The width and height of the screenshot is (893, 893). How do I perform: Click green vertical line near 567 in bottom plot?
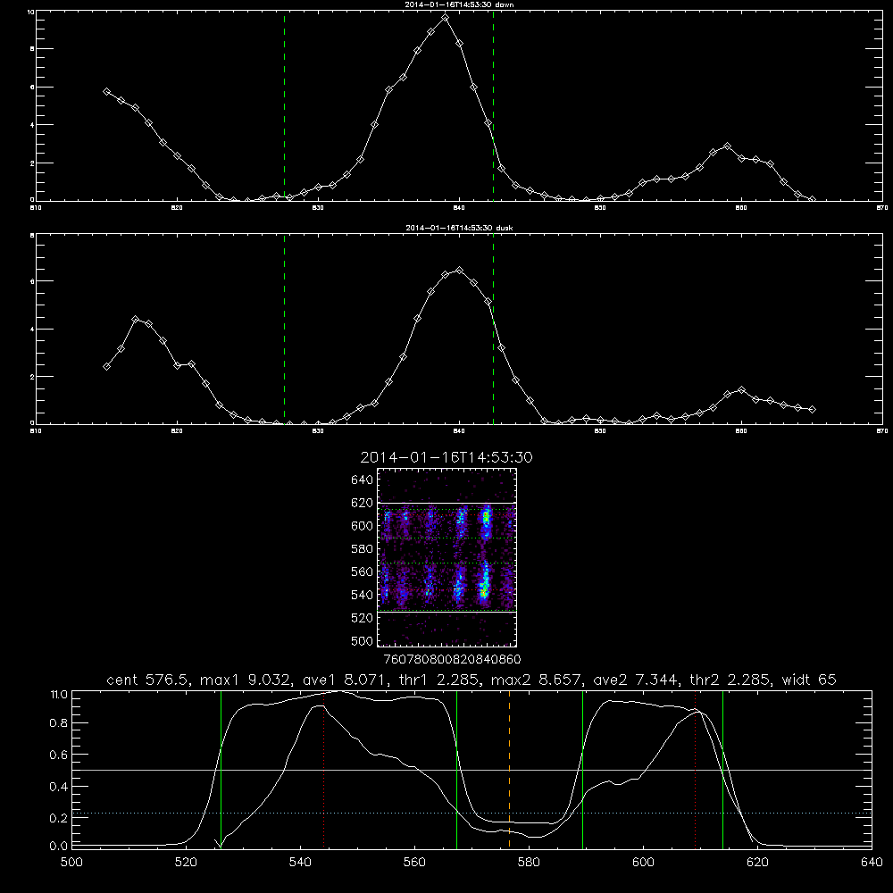[456, 769]
